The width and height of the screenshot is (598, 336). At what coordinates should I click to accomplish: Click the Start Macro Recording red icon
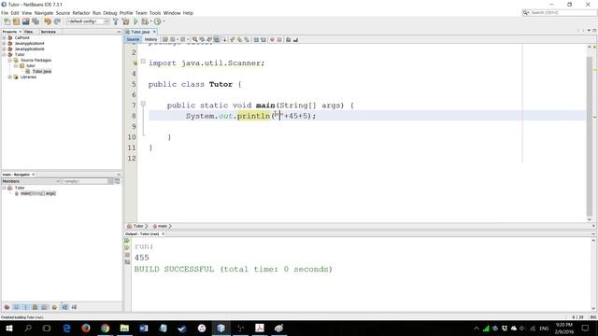272,39
